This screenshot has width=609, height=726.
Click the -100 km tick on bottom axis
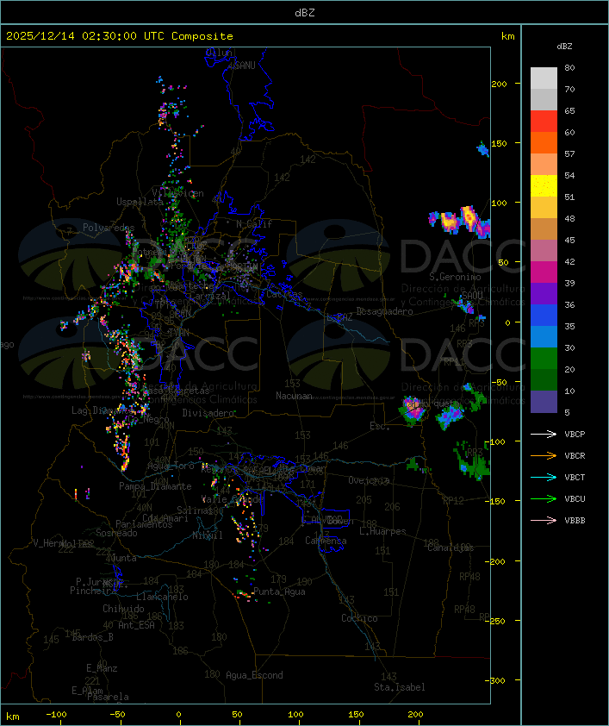[56, 715]
